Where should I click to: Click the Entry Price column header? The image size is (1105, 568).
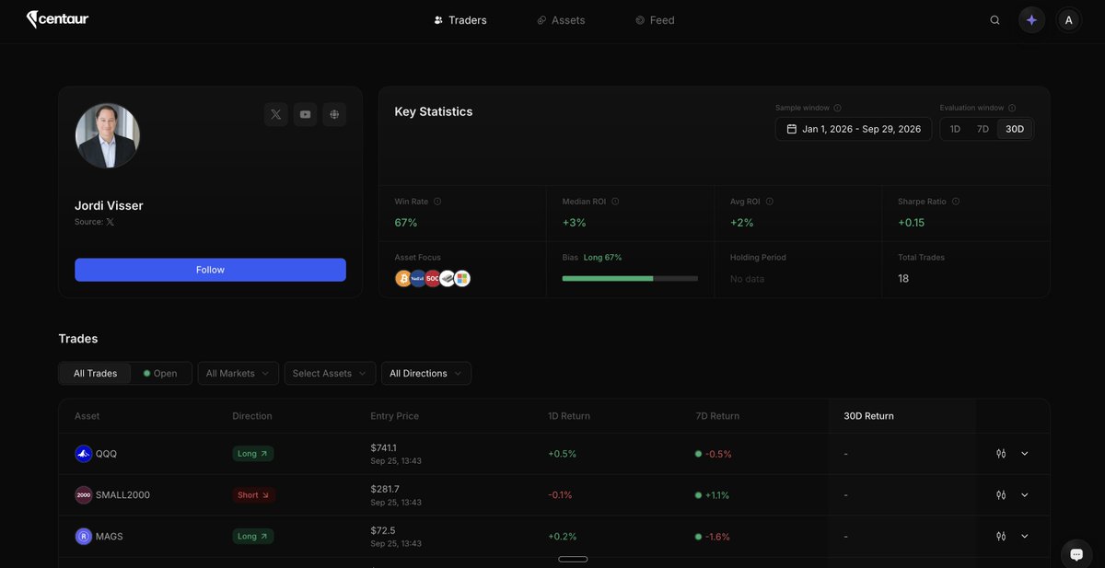[x=394, y=416]
